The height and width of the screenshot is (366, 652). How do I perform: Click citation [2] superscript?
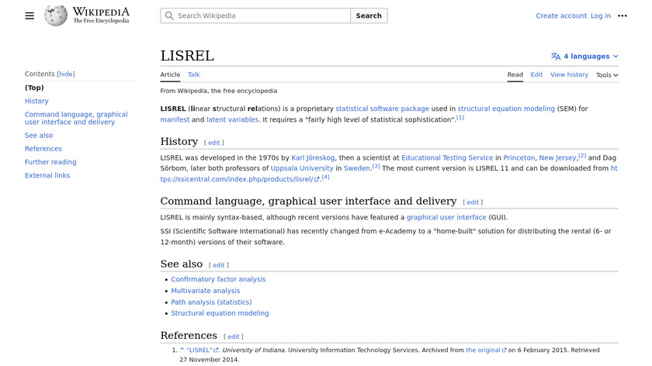coord(582,156)
